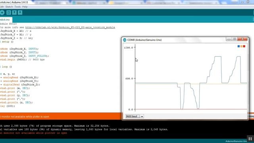
Task: Open the Edit menu
Action: click(2, 7)
